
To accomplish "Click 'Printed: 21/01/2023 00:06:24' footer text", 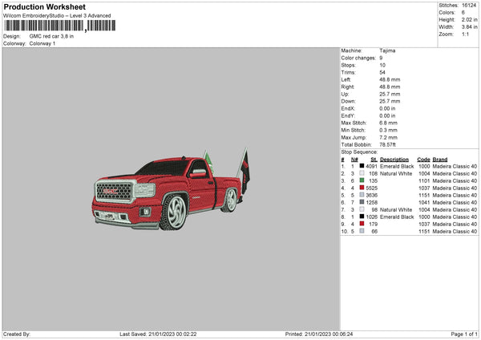I will (x=319, y=334).
